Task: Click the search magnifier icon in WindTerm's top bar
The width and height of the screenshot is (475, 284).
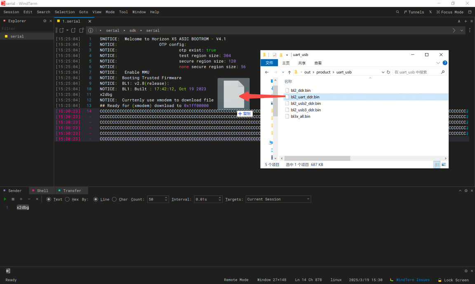Action: [x=397, y=12]
